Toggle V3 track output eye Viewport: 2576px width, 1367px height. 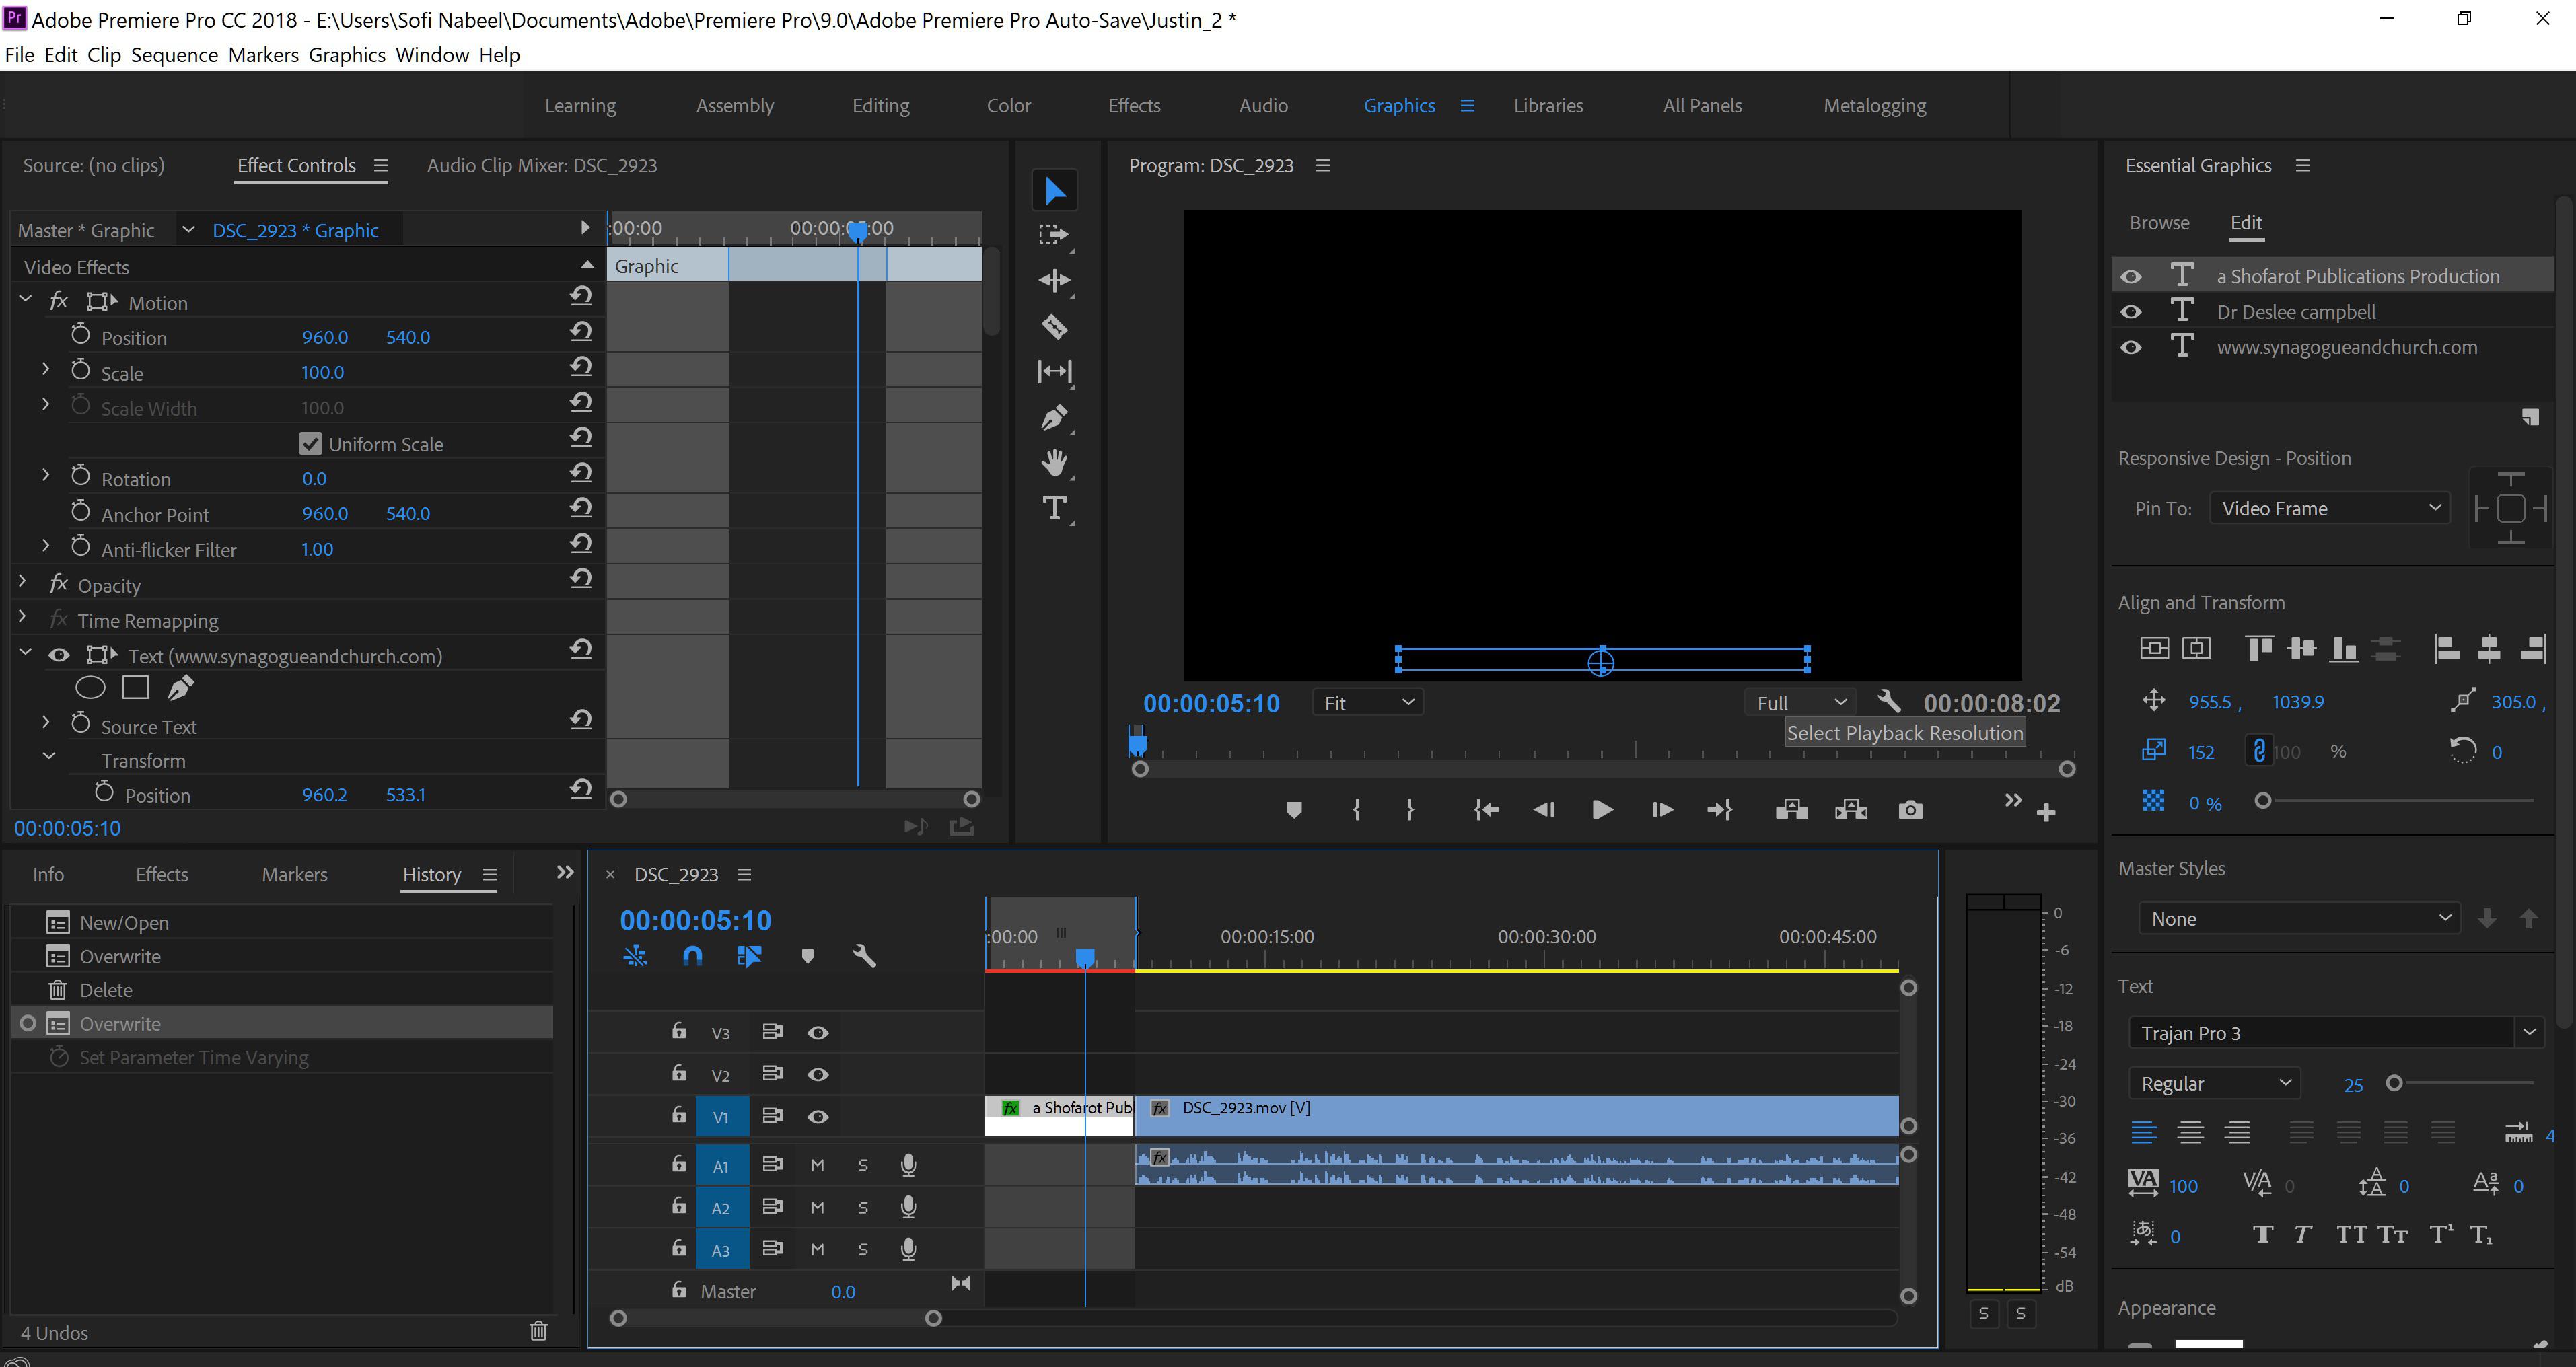point(818,1033)
